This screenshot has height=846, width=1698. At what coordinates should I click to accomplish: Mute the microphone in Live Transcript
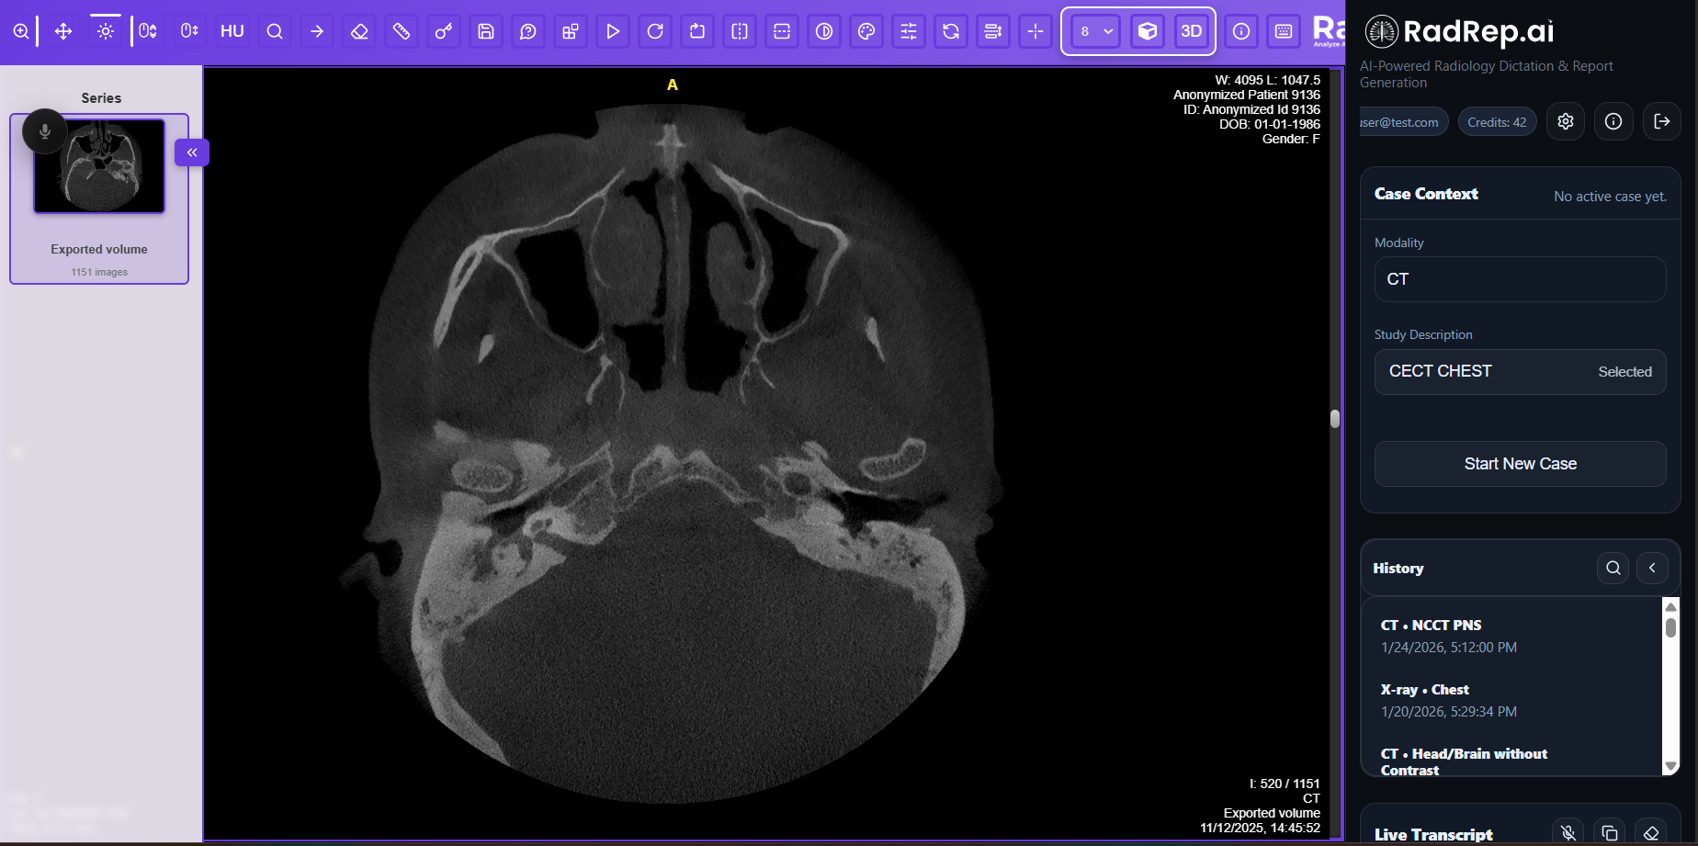tap(1567, 829)
